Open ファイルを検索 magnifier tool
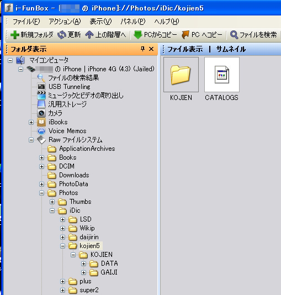 (x=234, y=35)
